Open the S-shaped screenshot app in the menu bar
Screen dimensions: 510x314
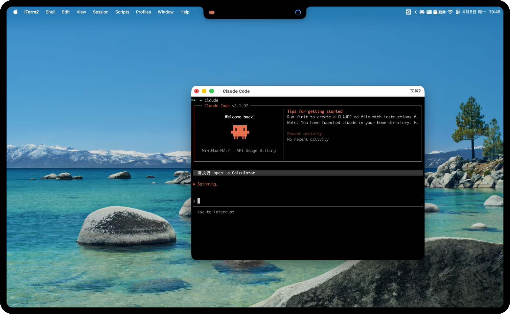click(x=408, y=12)
